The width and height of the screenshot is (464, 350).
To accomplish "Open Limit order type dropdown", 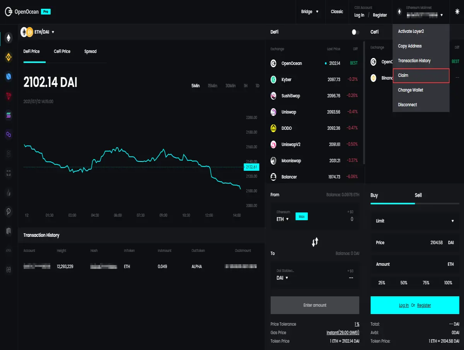I will [x=415, y=221].
